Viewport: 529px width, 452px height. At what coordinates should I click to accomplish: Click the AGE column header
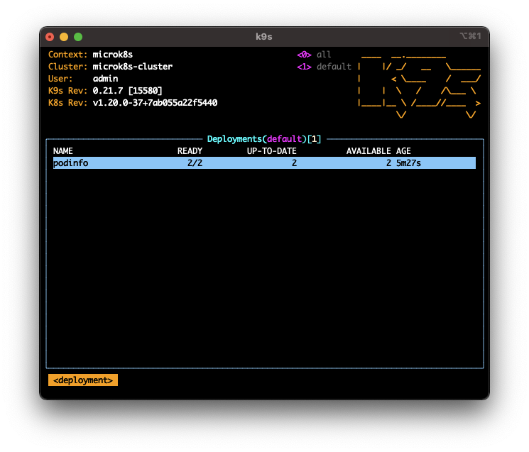coord(403,151)
